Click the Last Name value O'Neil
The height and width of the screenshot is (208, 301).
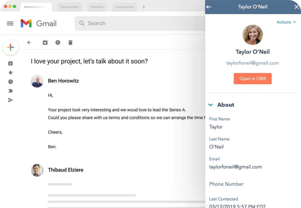coord(216,147)
